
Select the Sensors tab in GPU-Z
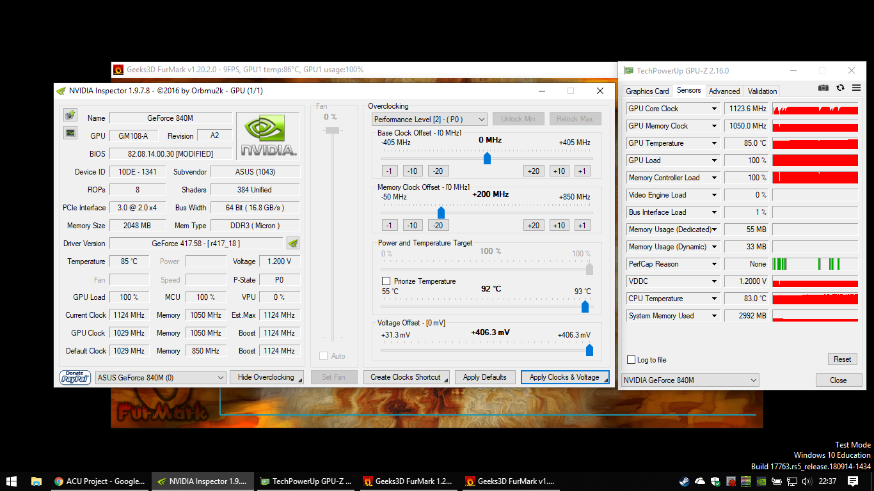pyautogui.click(x=688, y=91)
